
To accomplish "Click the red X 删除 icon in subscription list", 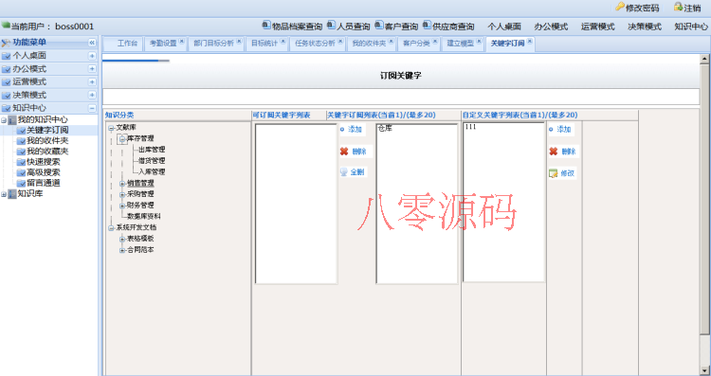I will (344, 152).
